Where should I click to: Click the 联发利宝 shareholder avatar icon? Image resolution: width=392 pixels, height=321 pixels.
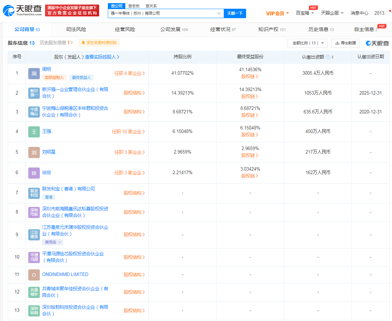tap(34, 193)
